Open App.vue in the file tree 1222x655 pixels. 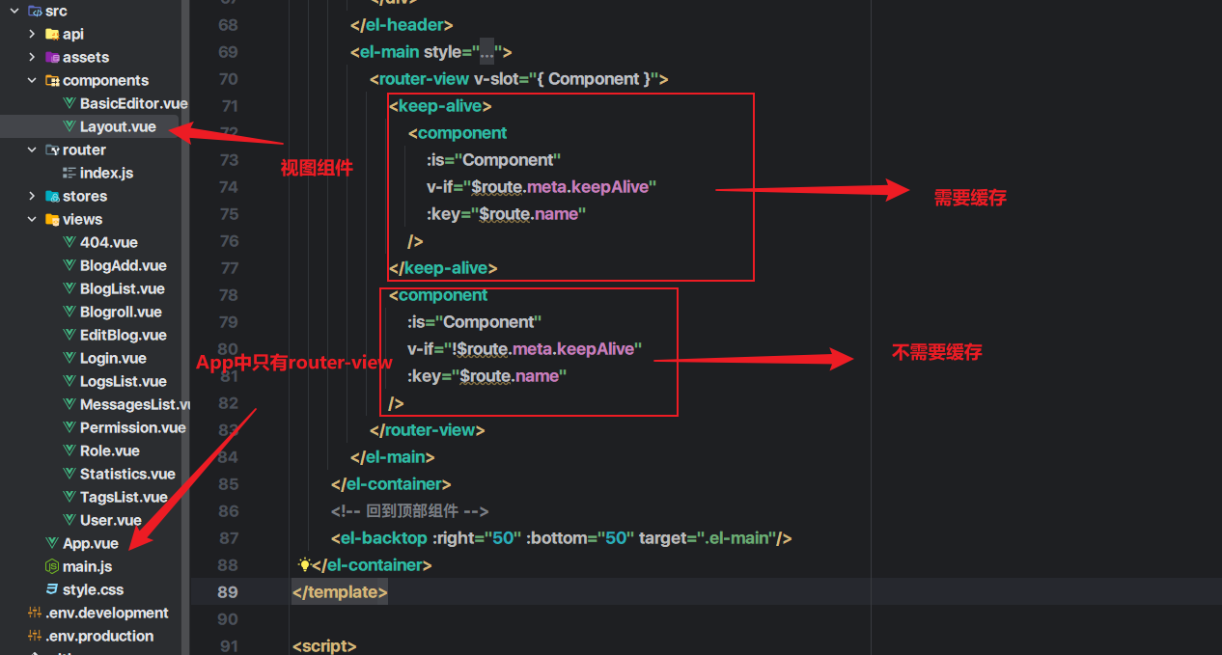coord(90,543)
